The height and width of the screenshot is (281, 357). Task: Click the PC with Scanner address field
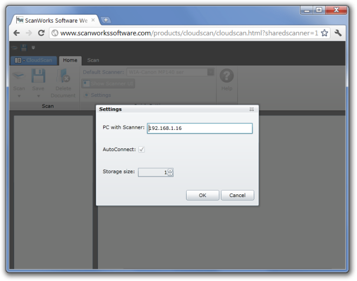tap(200, 128)
